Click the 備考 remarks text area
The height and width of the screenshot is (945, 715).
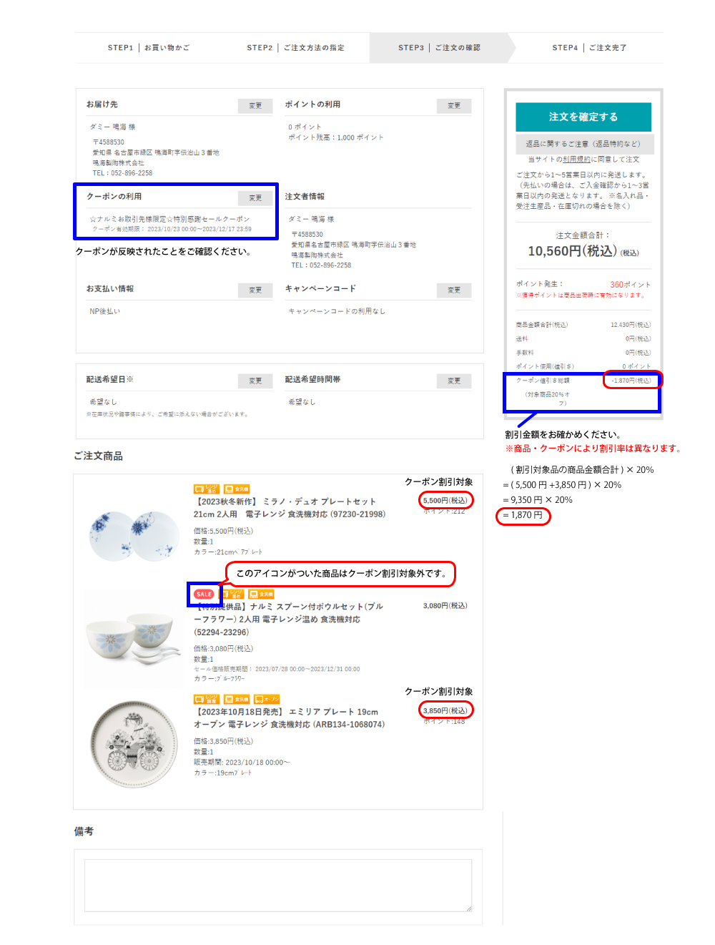click(278, 886)
